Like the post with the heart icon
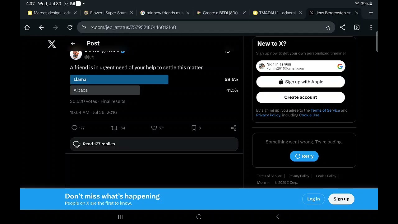Screen dimensions: 398x224 [x=154, y=128]
